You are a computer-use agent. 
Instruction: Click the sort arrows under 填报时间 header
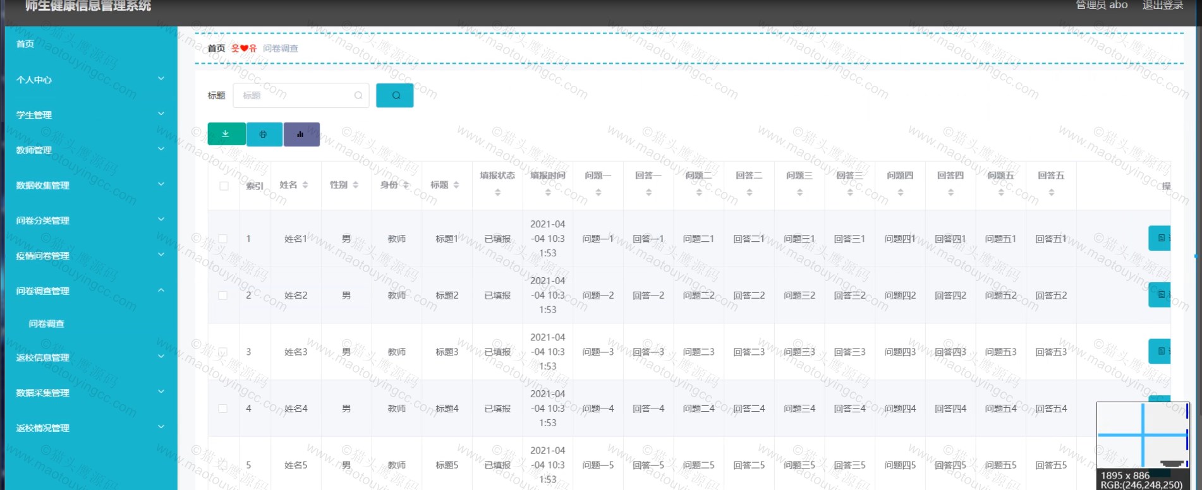point(548,192)
